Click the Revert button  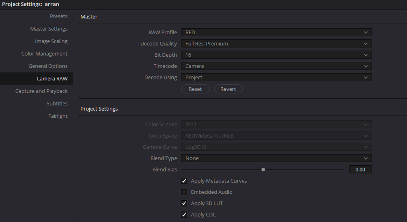228,89
